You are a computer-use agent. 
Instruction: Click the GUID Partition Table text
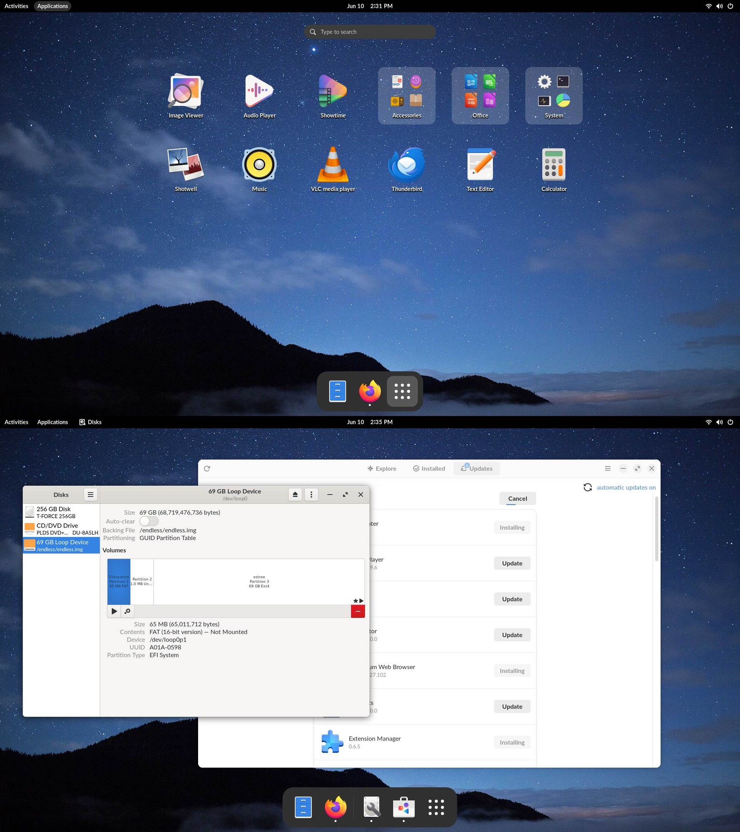coord(167,538)
